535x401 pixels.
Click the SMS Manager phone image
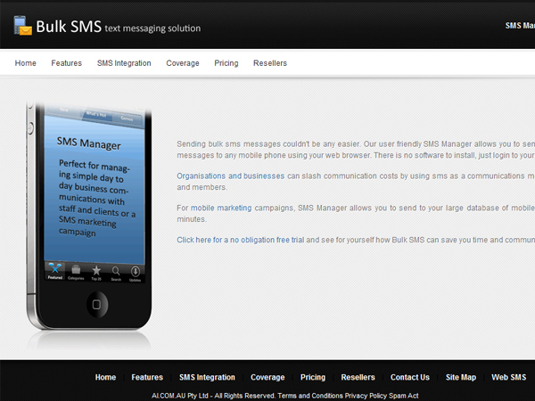click(88, 217)
